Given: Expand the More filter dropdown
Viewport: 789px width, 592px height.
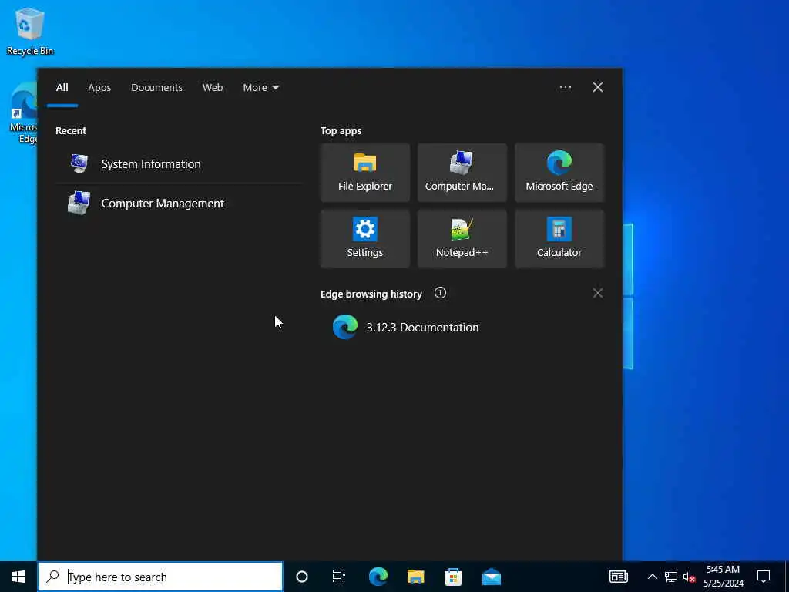Looking at the screenshot, I should tap(260, 87).
